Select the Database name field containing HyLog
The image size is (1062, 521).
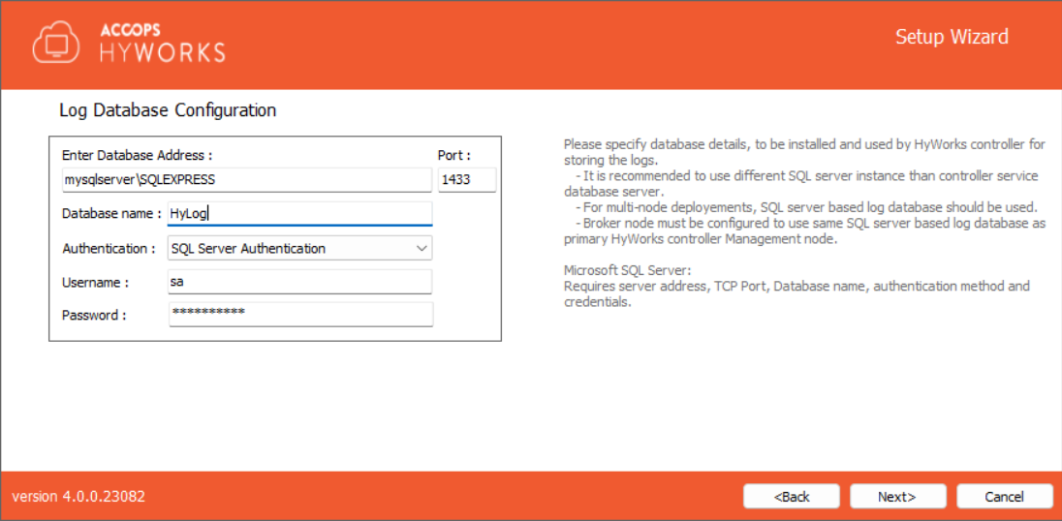tap(299, 214)
